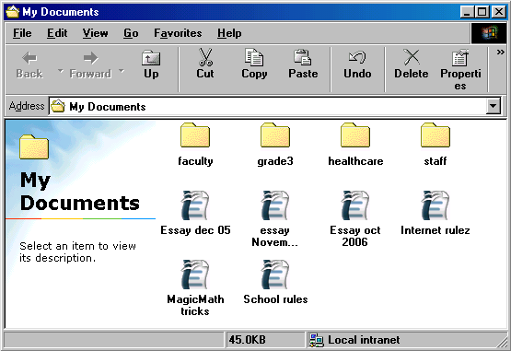Screen dimensions: 511x351
Task: Click the Local intranet zone icon
Action: click(316, 340)
